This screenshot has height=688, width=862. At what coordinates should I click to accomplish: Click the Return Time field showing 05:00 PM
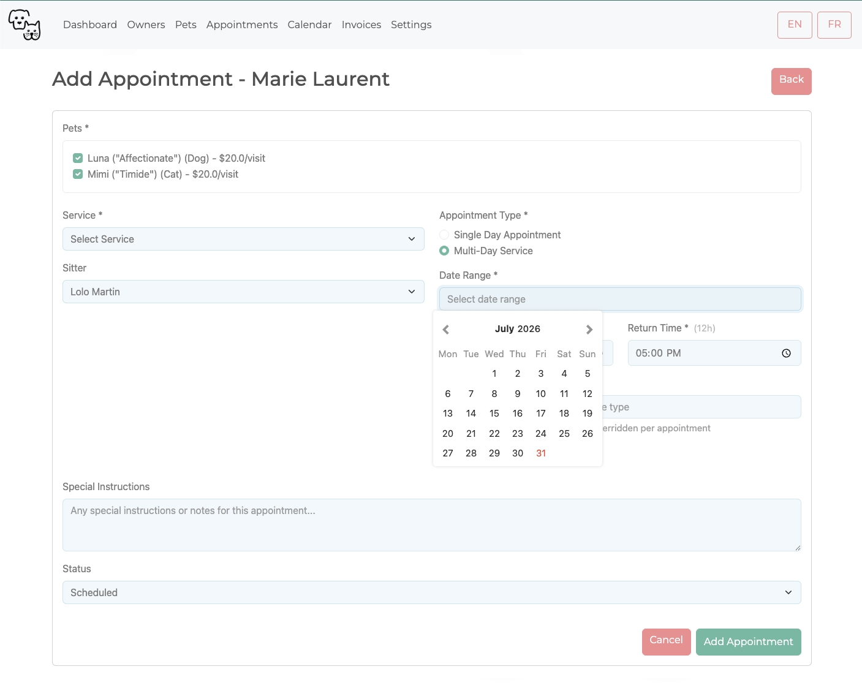pos(714,353)
